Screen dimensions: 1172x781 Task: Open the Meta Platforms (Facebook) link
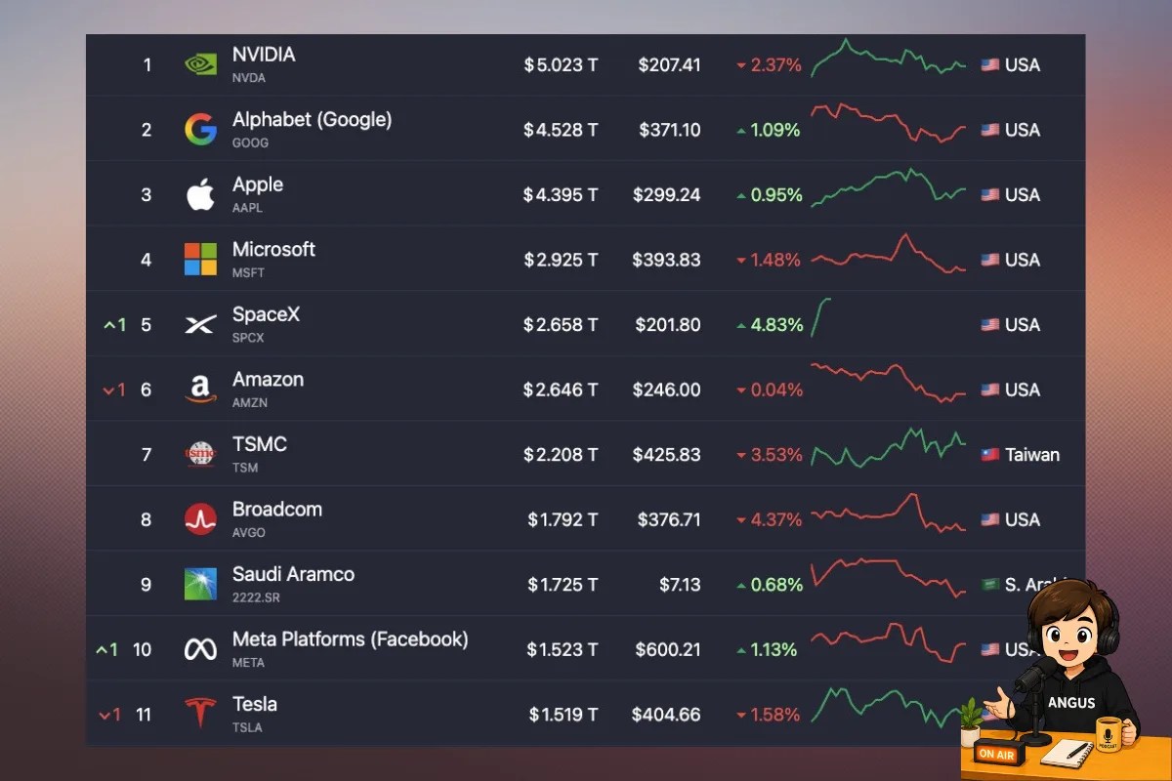[x=351, y=639]
